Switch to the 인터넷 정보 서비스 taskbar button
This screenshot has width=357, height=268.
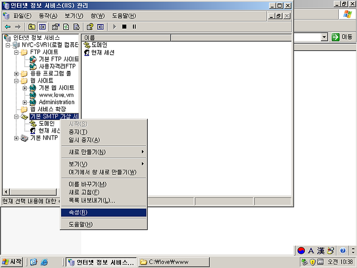[x=101, y=262]
